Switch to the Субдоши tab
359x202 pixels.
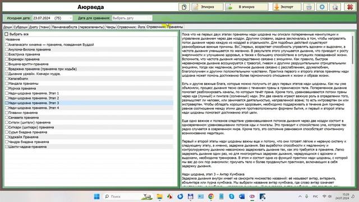tap(20, 27)
